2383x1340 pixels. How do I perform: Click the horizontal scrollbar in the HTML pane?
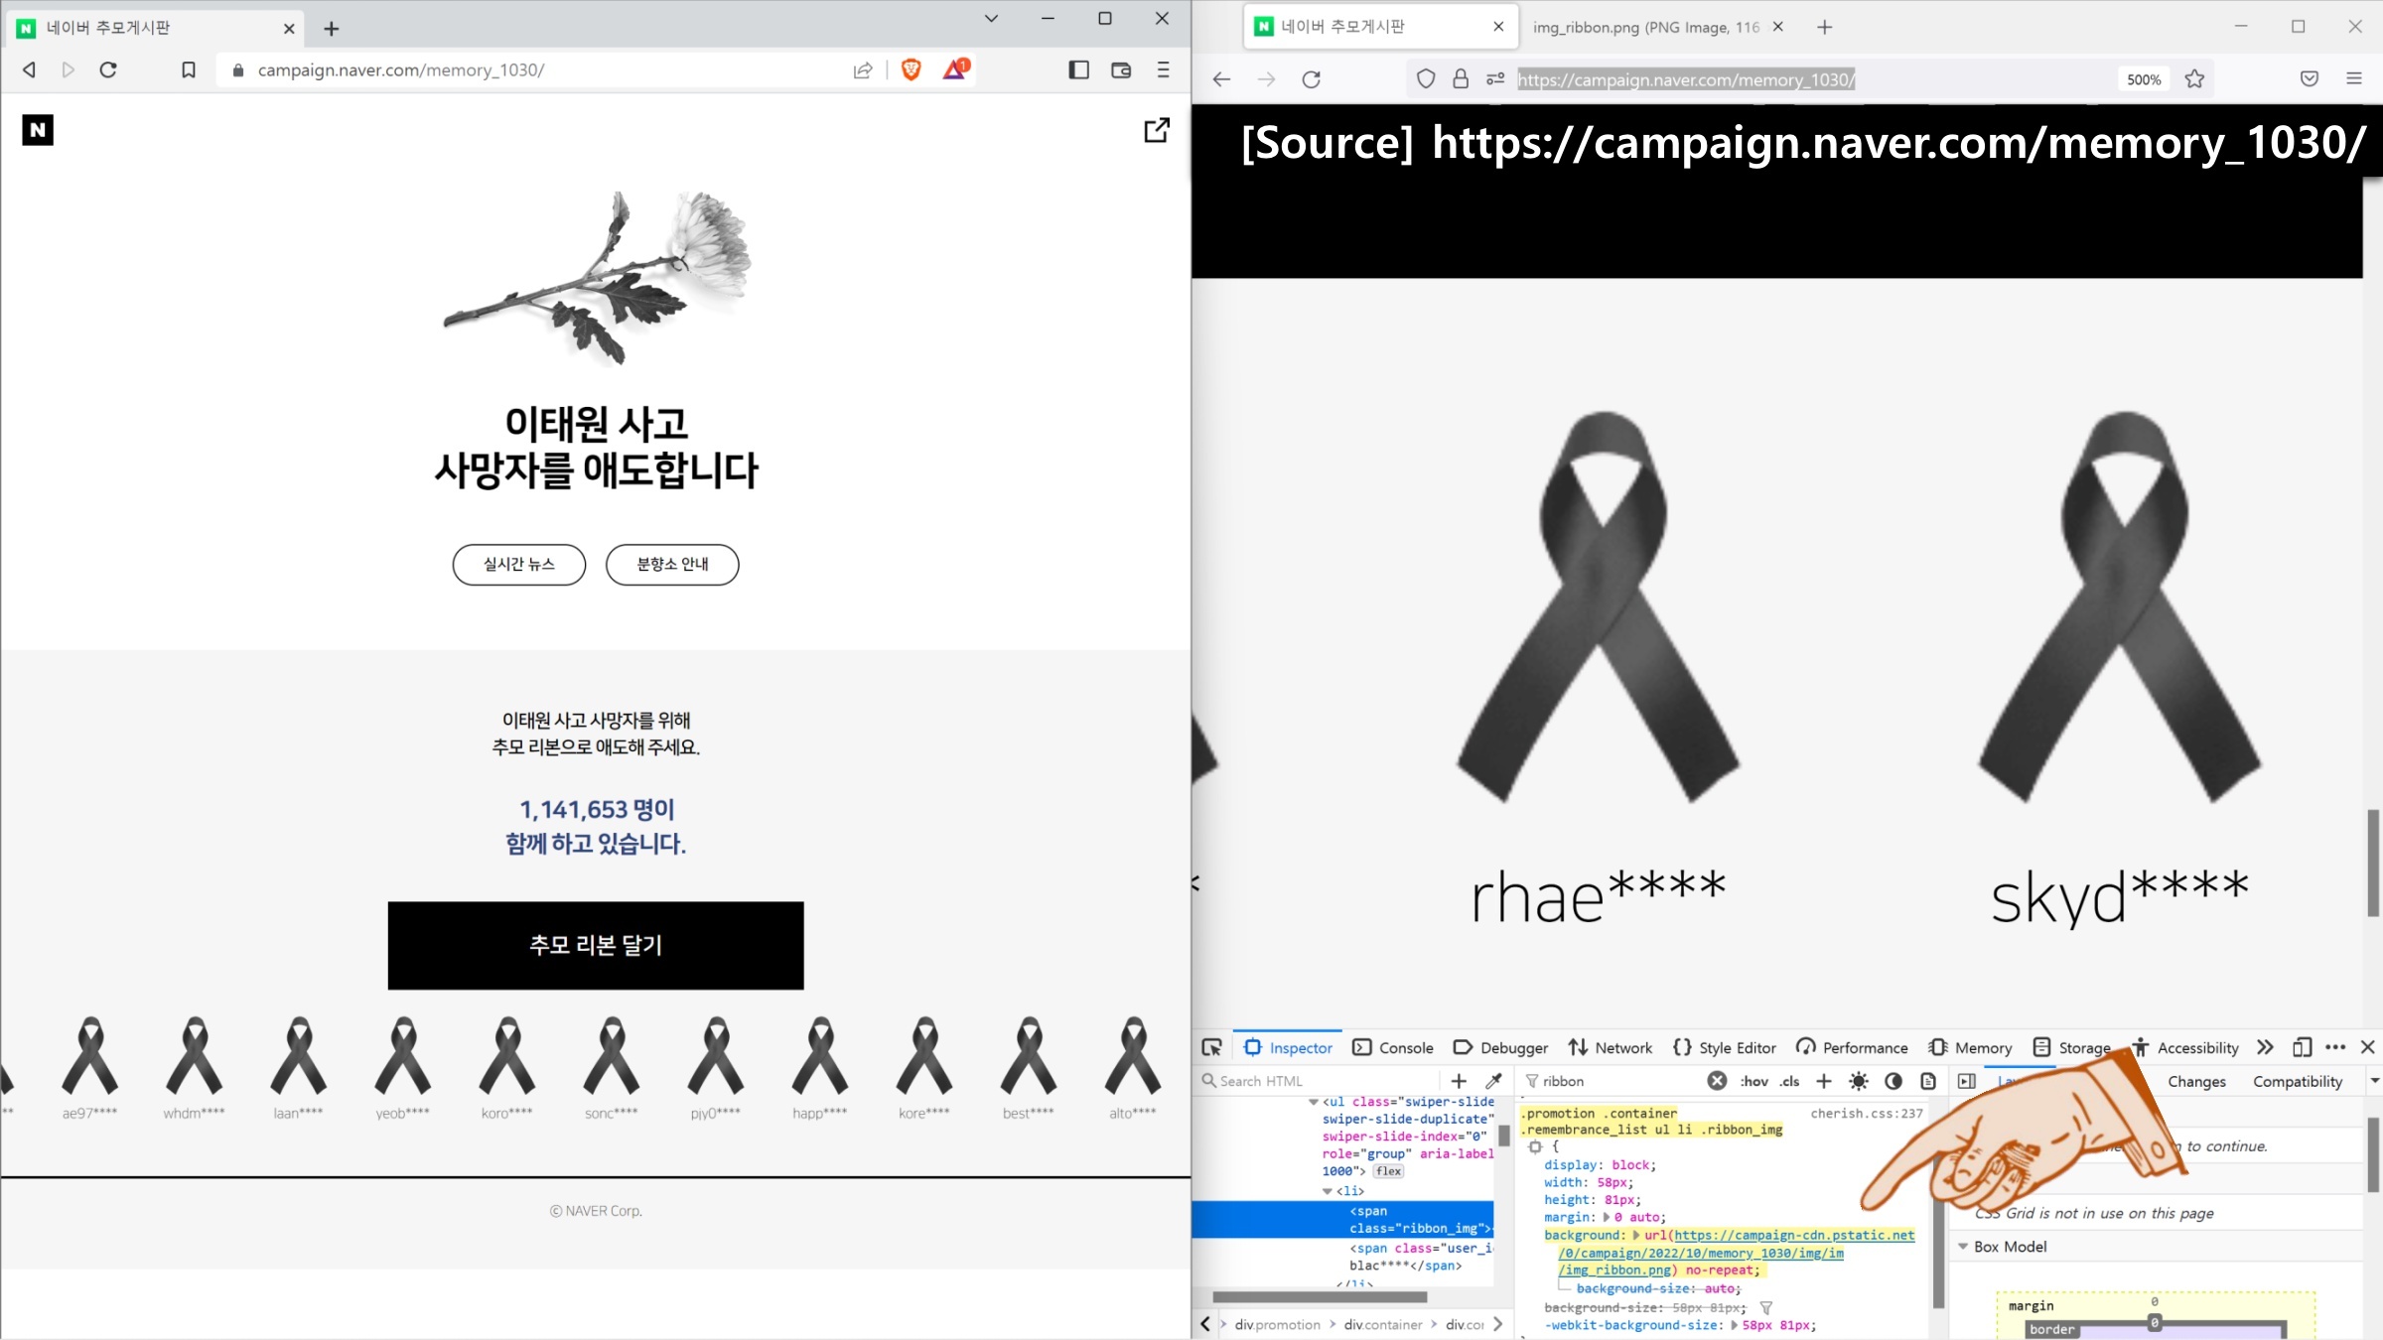[x=1320, y=1296]
